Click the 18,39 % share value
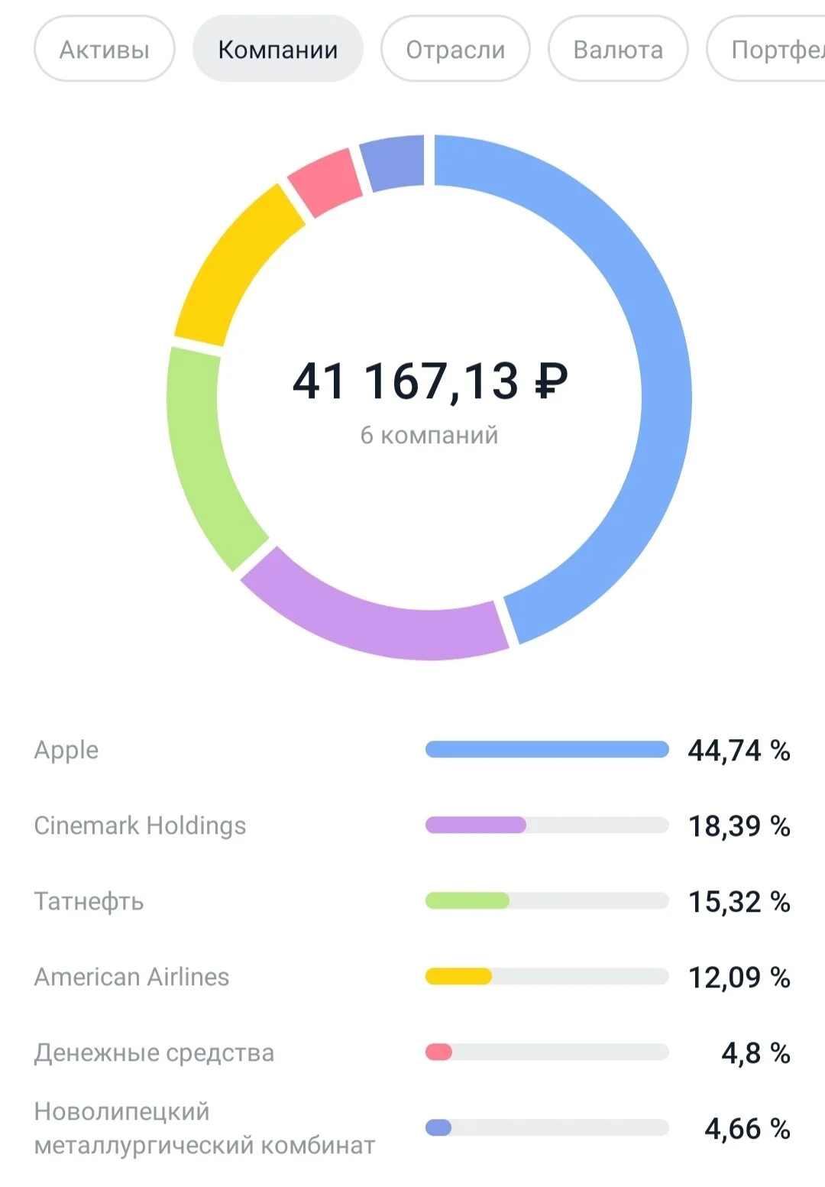The height and width of the screenshot is (1187, 825). [x=739, y=826]
